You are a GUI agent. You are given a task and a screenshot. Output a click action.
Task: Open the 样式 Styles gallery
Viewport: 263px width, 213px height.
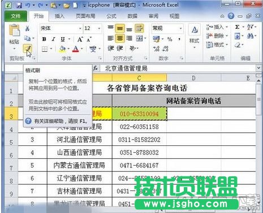point(195,37)
